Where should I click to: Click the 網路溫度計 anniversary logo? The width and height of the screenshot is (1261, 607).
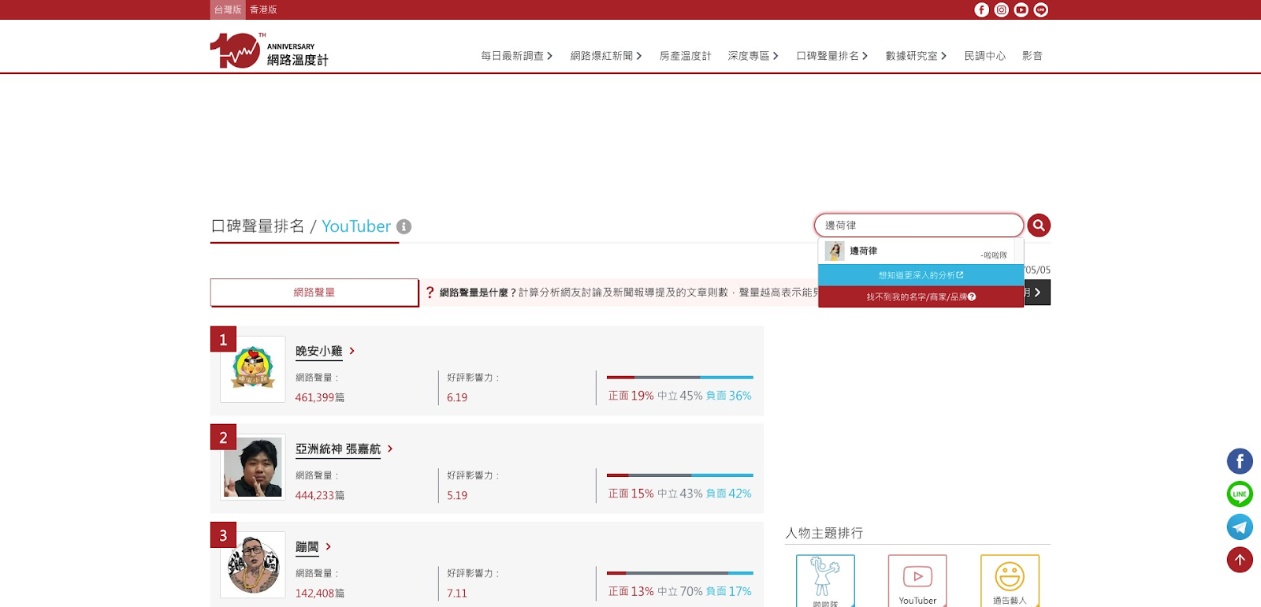click(270, 50)
